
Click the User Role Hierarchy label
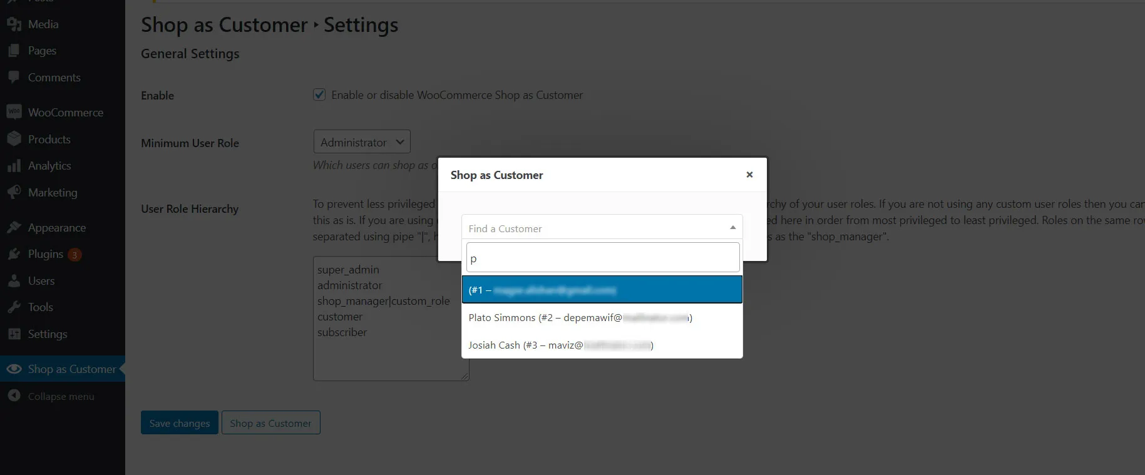tap(190, 208)
